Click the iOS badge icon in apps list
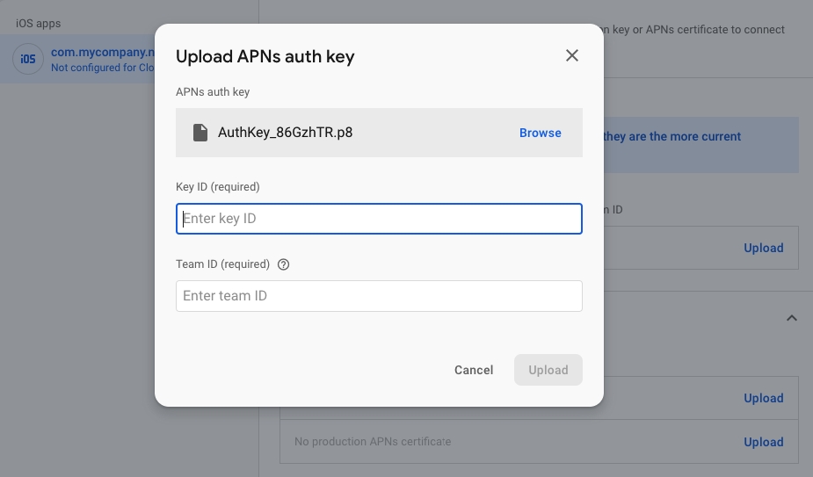 pos(28,59)
